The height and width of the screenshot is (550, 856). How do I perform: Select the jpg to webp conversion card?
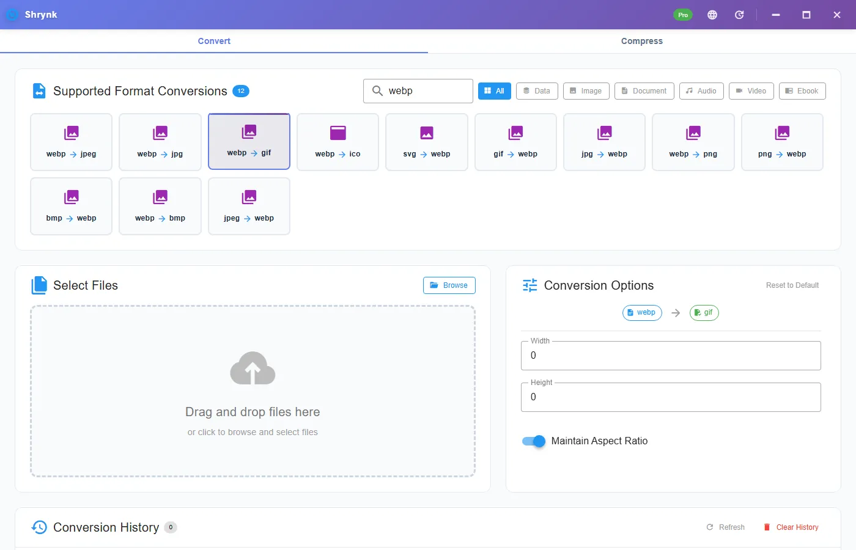605,142
